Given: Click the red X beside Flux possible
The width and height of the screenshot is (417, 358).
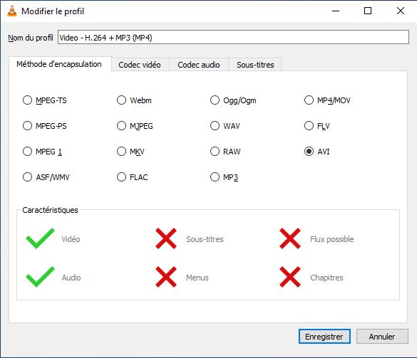Looking at the screenshot, I should [290, 238].
